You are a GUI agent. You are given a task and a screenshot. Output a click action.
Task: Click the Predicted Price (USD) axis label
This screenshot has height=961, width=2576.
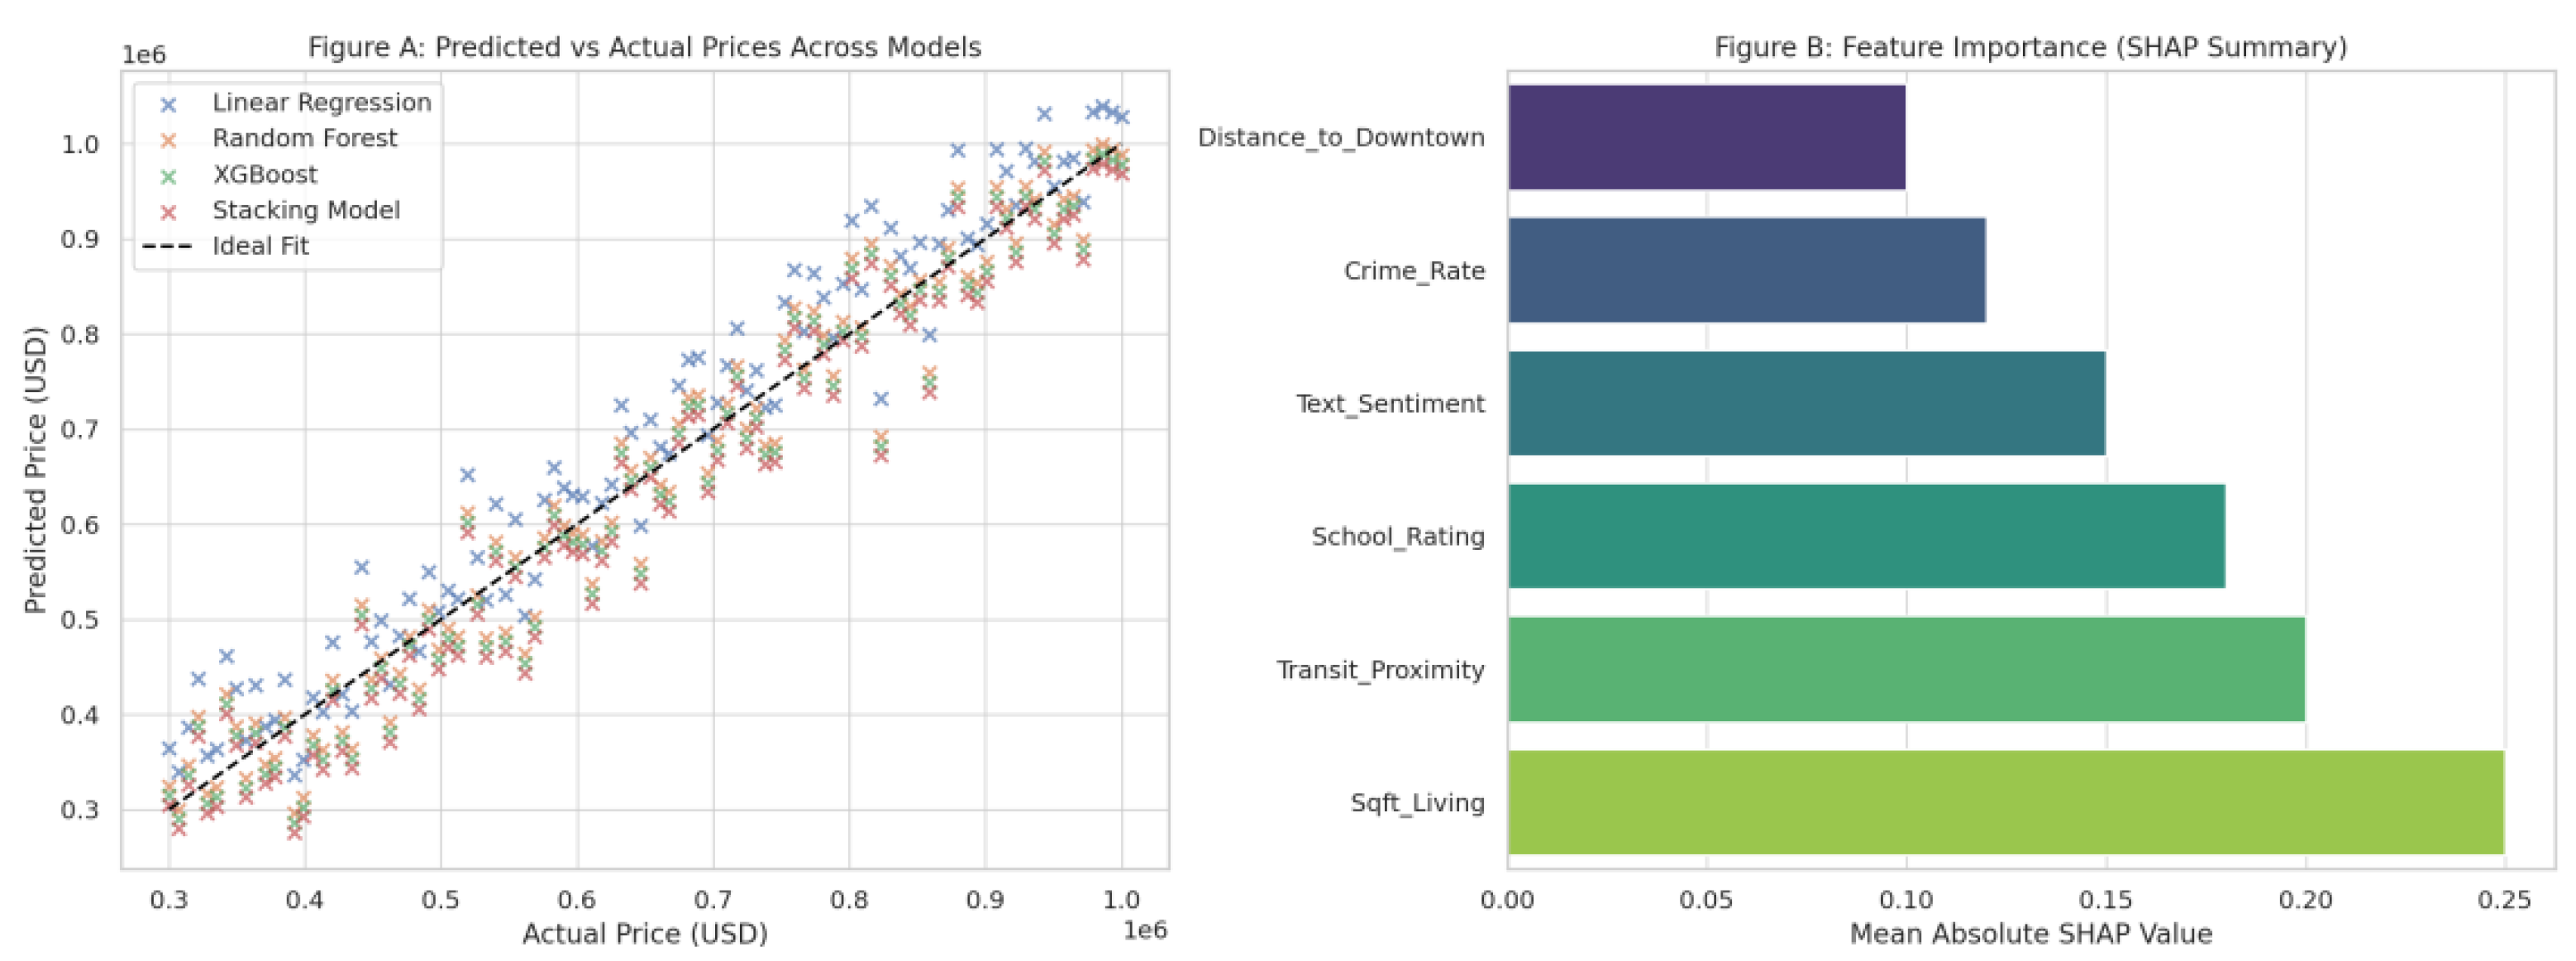pos(36,469)
